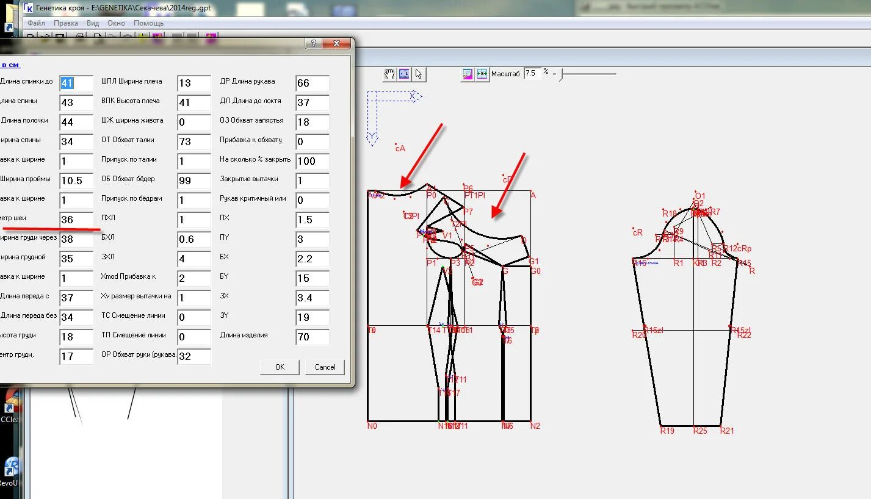Click the Масштаб zoom slider handle
871x499 pixels.
[562, 74]
